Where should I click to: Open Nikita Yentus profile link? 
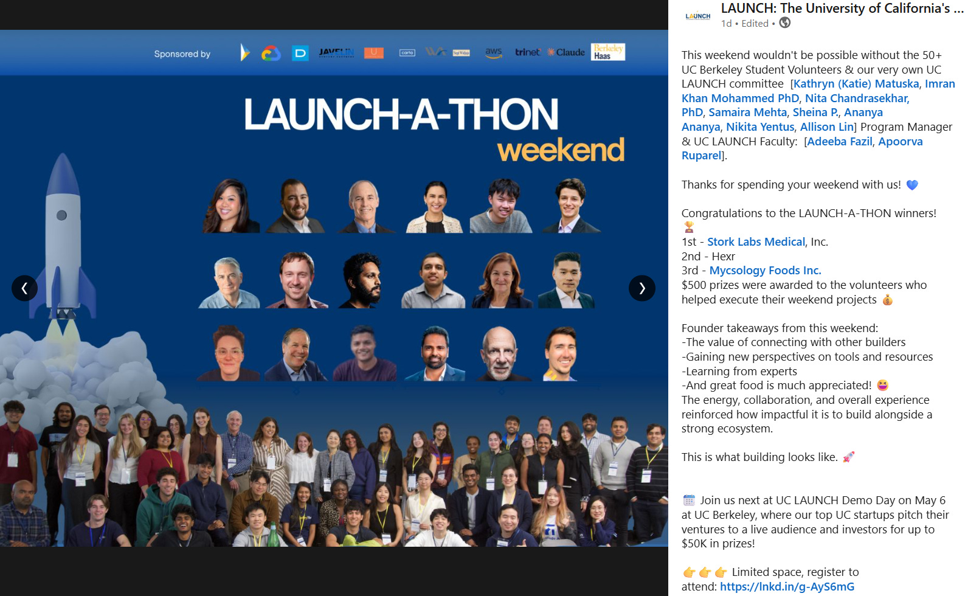coord(760,127)
